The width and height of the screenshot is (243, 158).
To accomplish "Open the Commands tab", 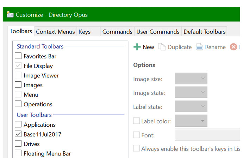I will pos(117,32).
